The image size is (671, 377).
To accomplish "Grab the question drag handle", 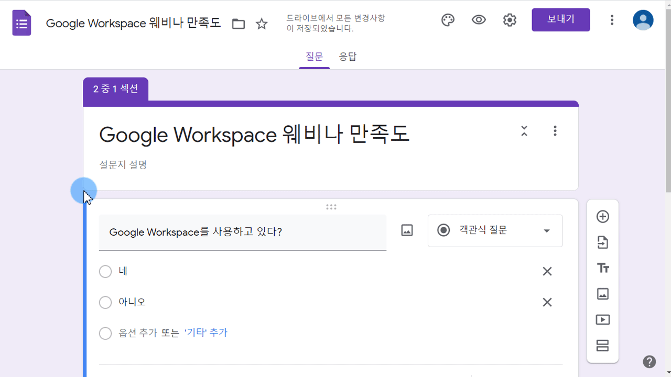I will [331, 207].
